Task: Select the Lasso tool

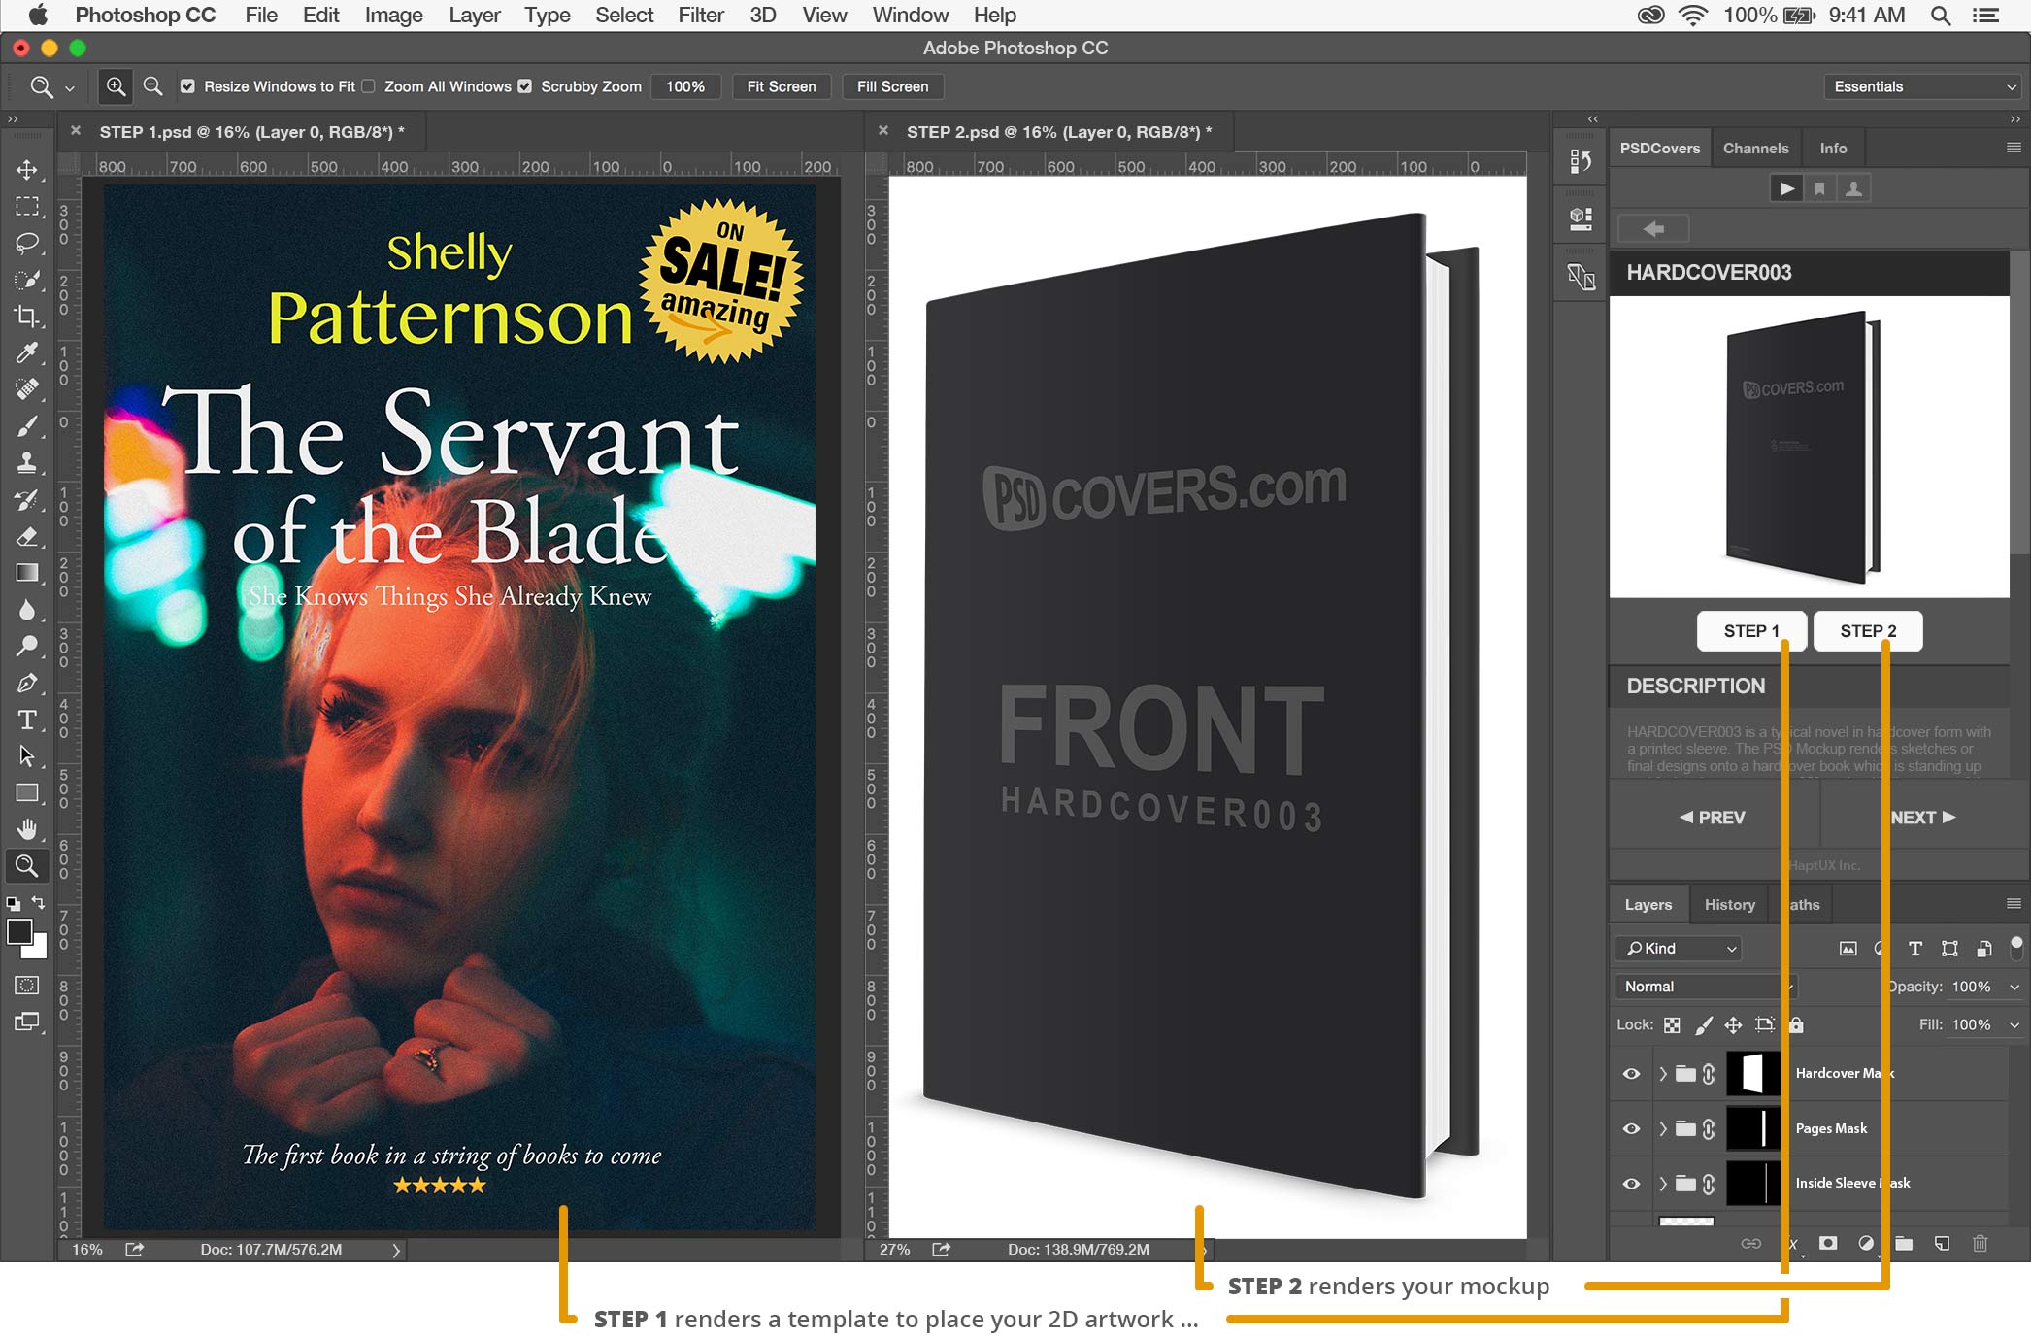Action: pos(26,243)
